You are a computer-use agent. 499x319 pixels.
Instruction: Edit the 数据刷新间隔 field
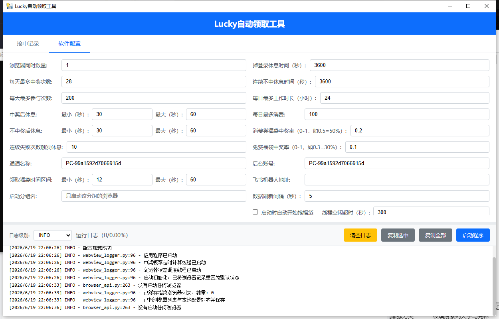[397, 196]
